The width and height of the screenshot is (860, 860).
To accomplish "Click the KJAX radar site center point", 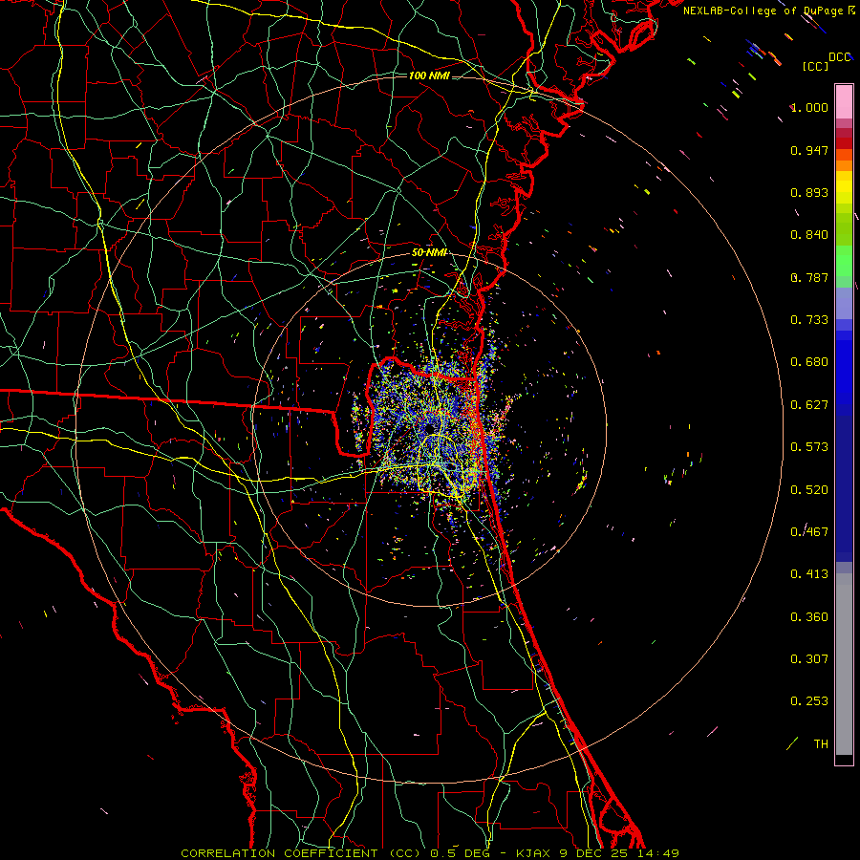I will [430, 428].
